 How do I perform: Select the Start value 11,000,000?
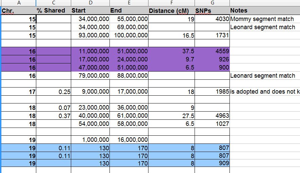(x=90, y=51)
